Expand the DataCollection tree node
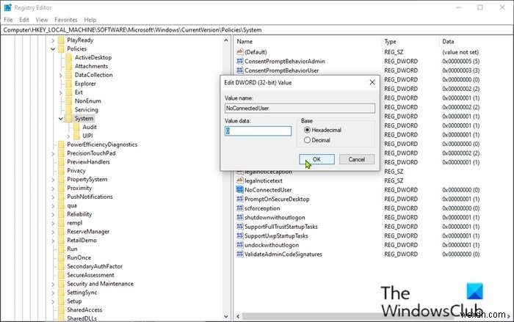This screenshot has height=322, width=514. tap(61, 75)
